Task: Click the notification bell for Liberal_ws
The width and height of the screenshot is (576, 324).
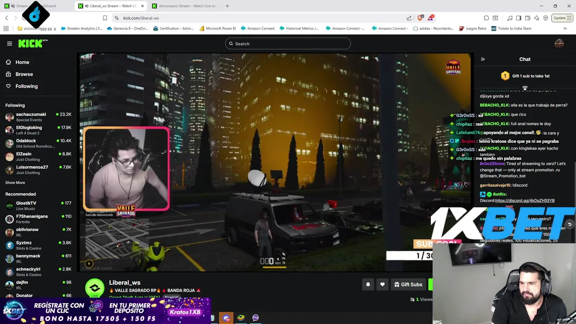Action: [x=368, y=284]
